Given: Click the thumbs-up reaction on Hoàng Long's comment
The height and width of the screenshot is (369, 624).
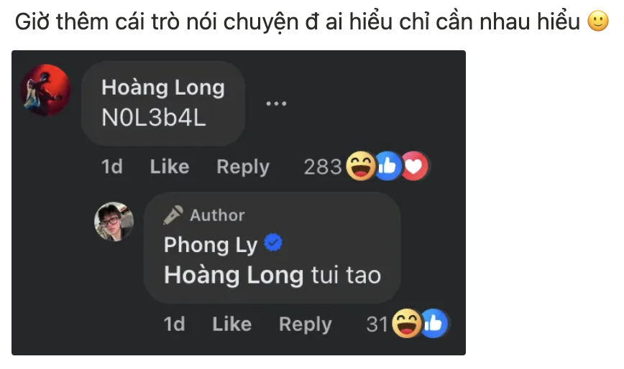Looking at the screenshot, I should [387, 166].
